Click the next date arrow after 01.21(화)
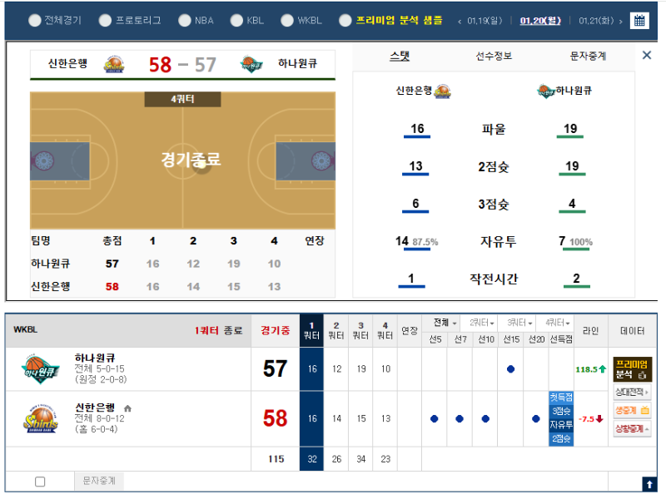This screenshot has height=499, width=666. pyautogui.click(x=621, y=22)
